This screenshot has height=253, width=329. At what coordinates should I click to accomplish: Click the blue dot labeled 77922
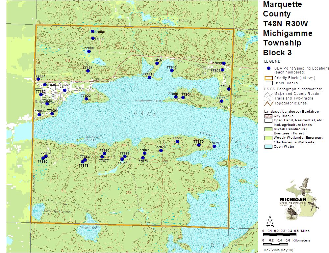[86, 99]
